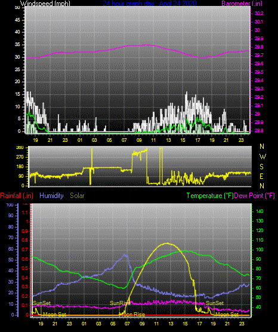
Task: Click the "30.1" barometer axis value
Action: 259,22
